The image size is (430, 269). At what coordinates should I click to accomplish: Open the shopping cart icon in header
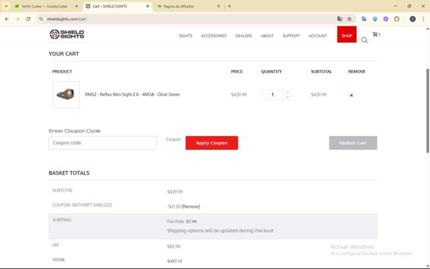click(x=375, y=34)
